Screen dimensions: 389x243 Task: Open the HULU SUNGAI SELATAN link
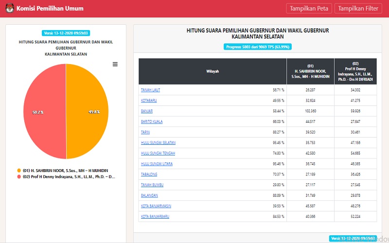click(x=159, y=142)
